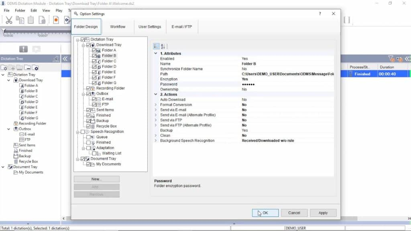Click the filter funnel icon at top right
411x231 pixels.
pos(391,59)
